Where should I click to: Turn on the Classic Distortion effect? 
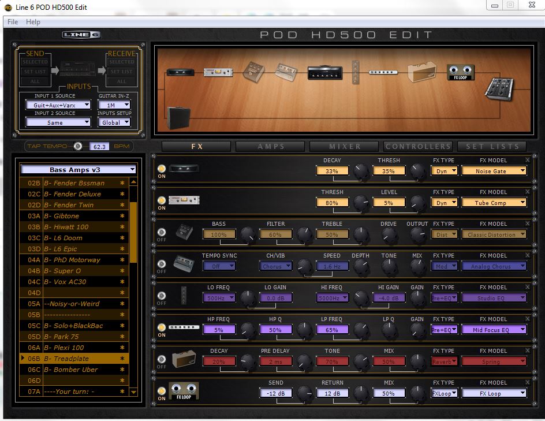[x=162, y=232]
